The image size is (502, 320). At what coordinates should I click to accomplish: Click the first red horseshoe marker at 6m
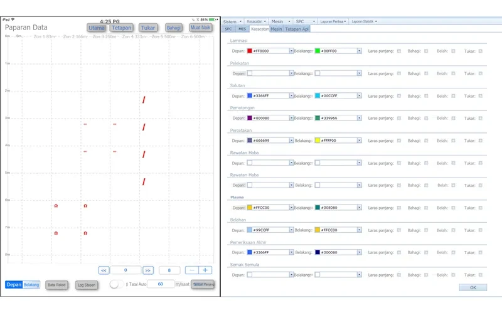[x=56, y=206]
